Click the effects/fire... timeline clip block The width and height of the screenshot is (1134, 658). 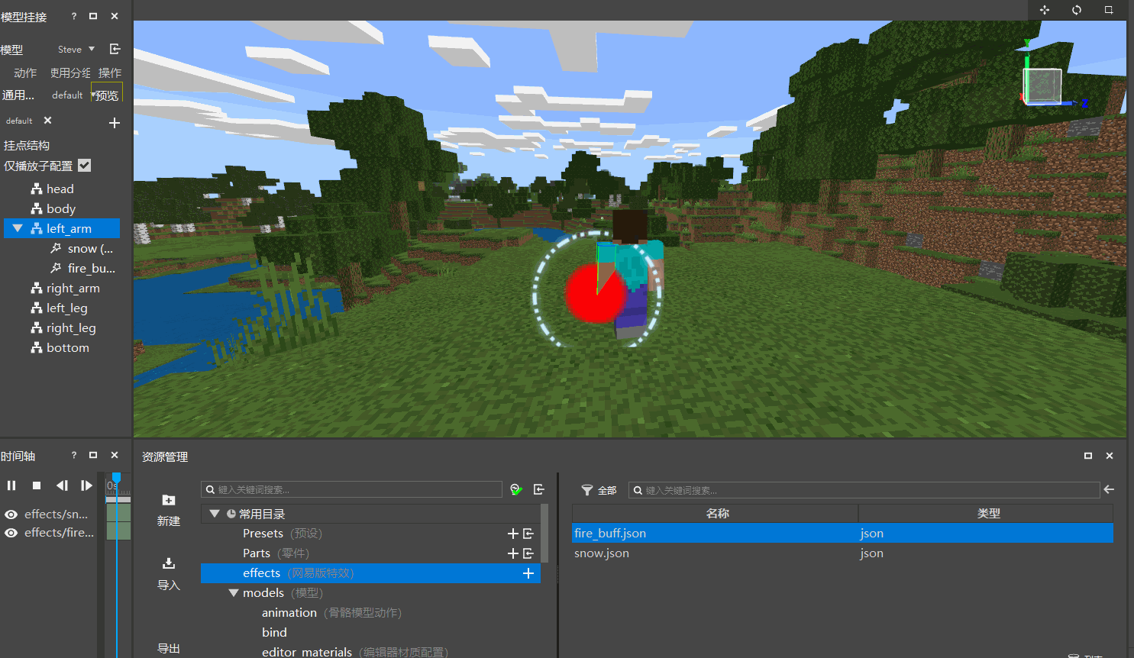coord(118,531)
